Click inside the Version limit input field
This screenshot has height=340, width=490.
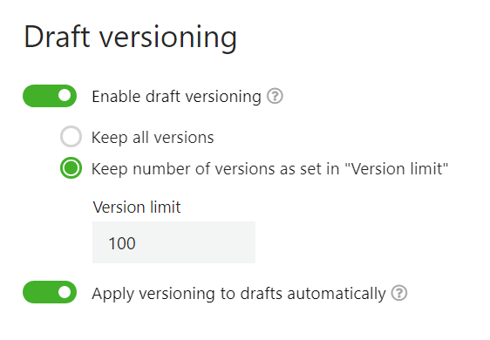click(x=174, y=242)
